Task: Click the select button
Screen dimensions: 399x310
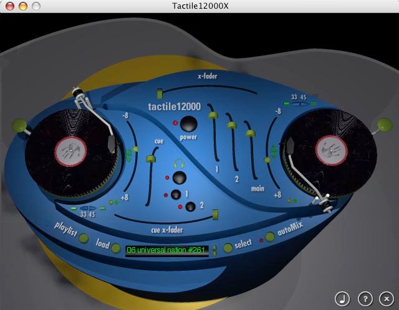Action: [228, 248]
